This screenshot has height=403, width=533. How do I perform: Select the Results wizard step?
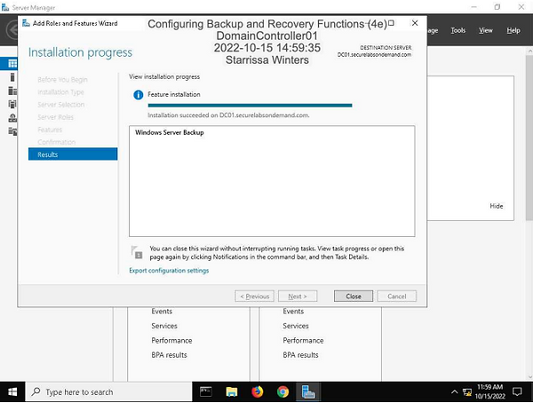tap(73, 154)
